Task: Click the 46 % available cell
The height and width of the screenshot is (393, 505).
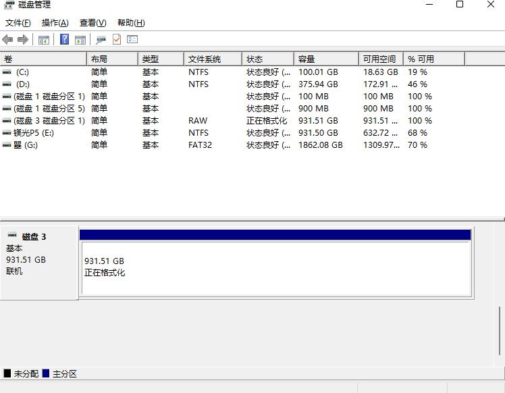Action: pos(417,84)
